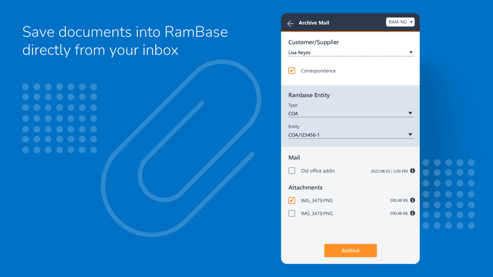Click the Rambase Entity heading
493x277 pixels.
tap(309, 95)
